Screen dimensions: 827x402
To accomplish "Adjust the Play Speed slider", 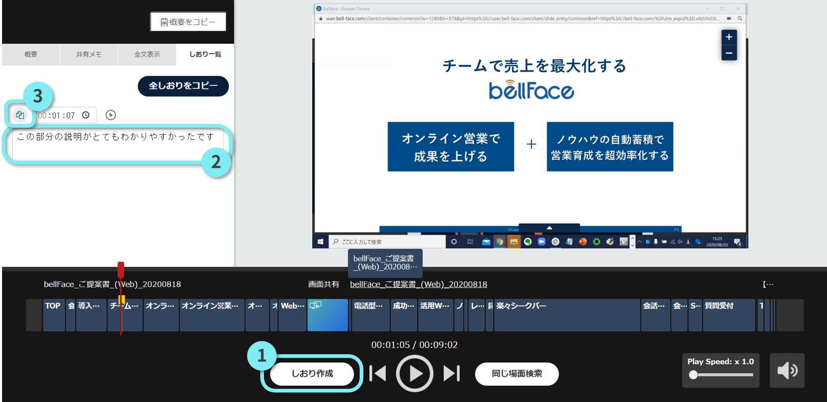I will (721, 375).
